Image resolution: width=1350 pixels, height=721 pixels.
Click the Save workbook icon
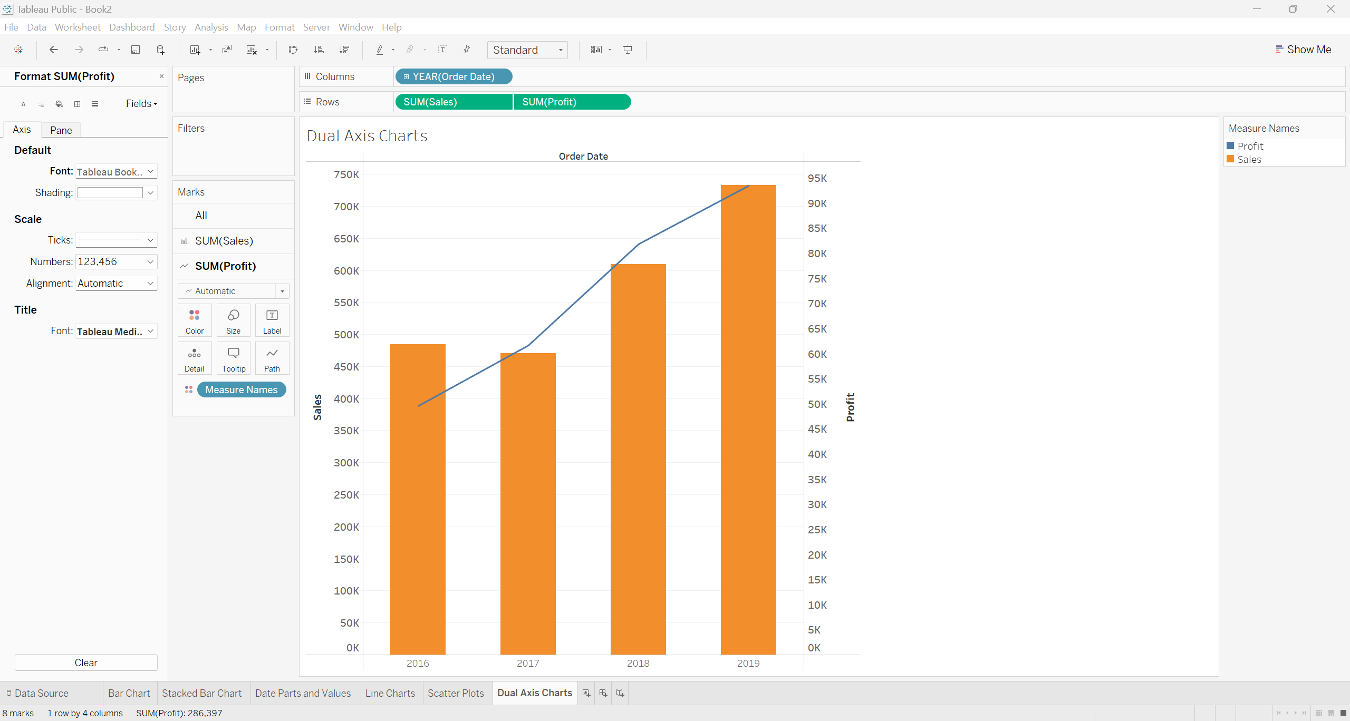[136, 50]
